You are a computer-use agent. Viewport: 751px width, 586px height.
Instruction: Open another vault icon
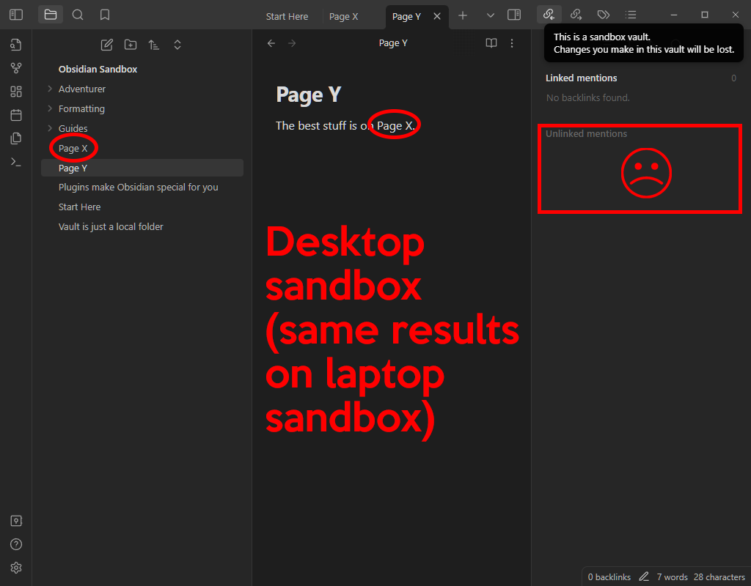coord(16,521)
